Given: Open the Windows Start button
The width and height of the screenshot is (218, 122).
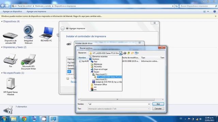Looking at the screenshot, I should (4, 119).
